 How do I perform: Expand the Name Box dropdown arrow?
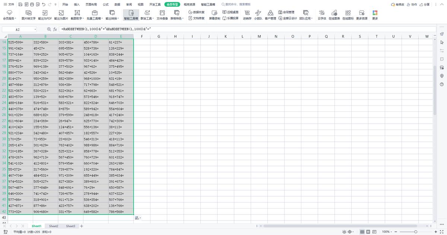(35, 29)
